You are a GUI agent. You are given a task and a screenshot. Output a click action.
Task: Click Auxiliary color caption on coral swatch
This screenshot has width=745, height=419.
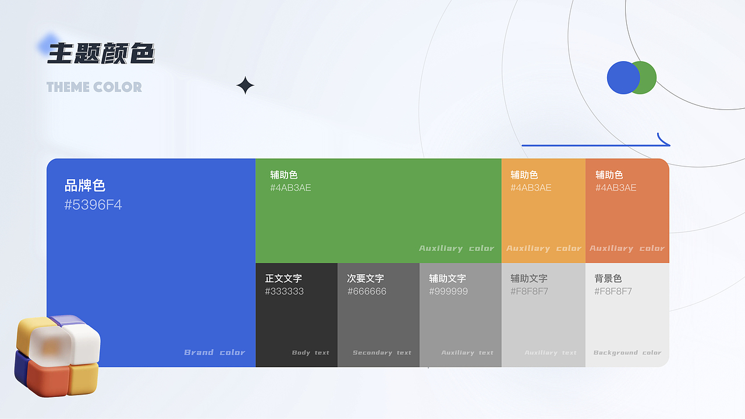click(x=627, y=248)
